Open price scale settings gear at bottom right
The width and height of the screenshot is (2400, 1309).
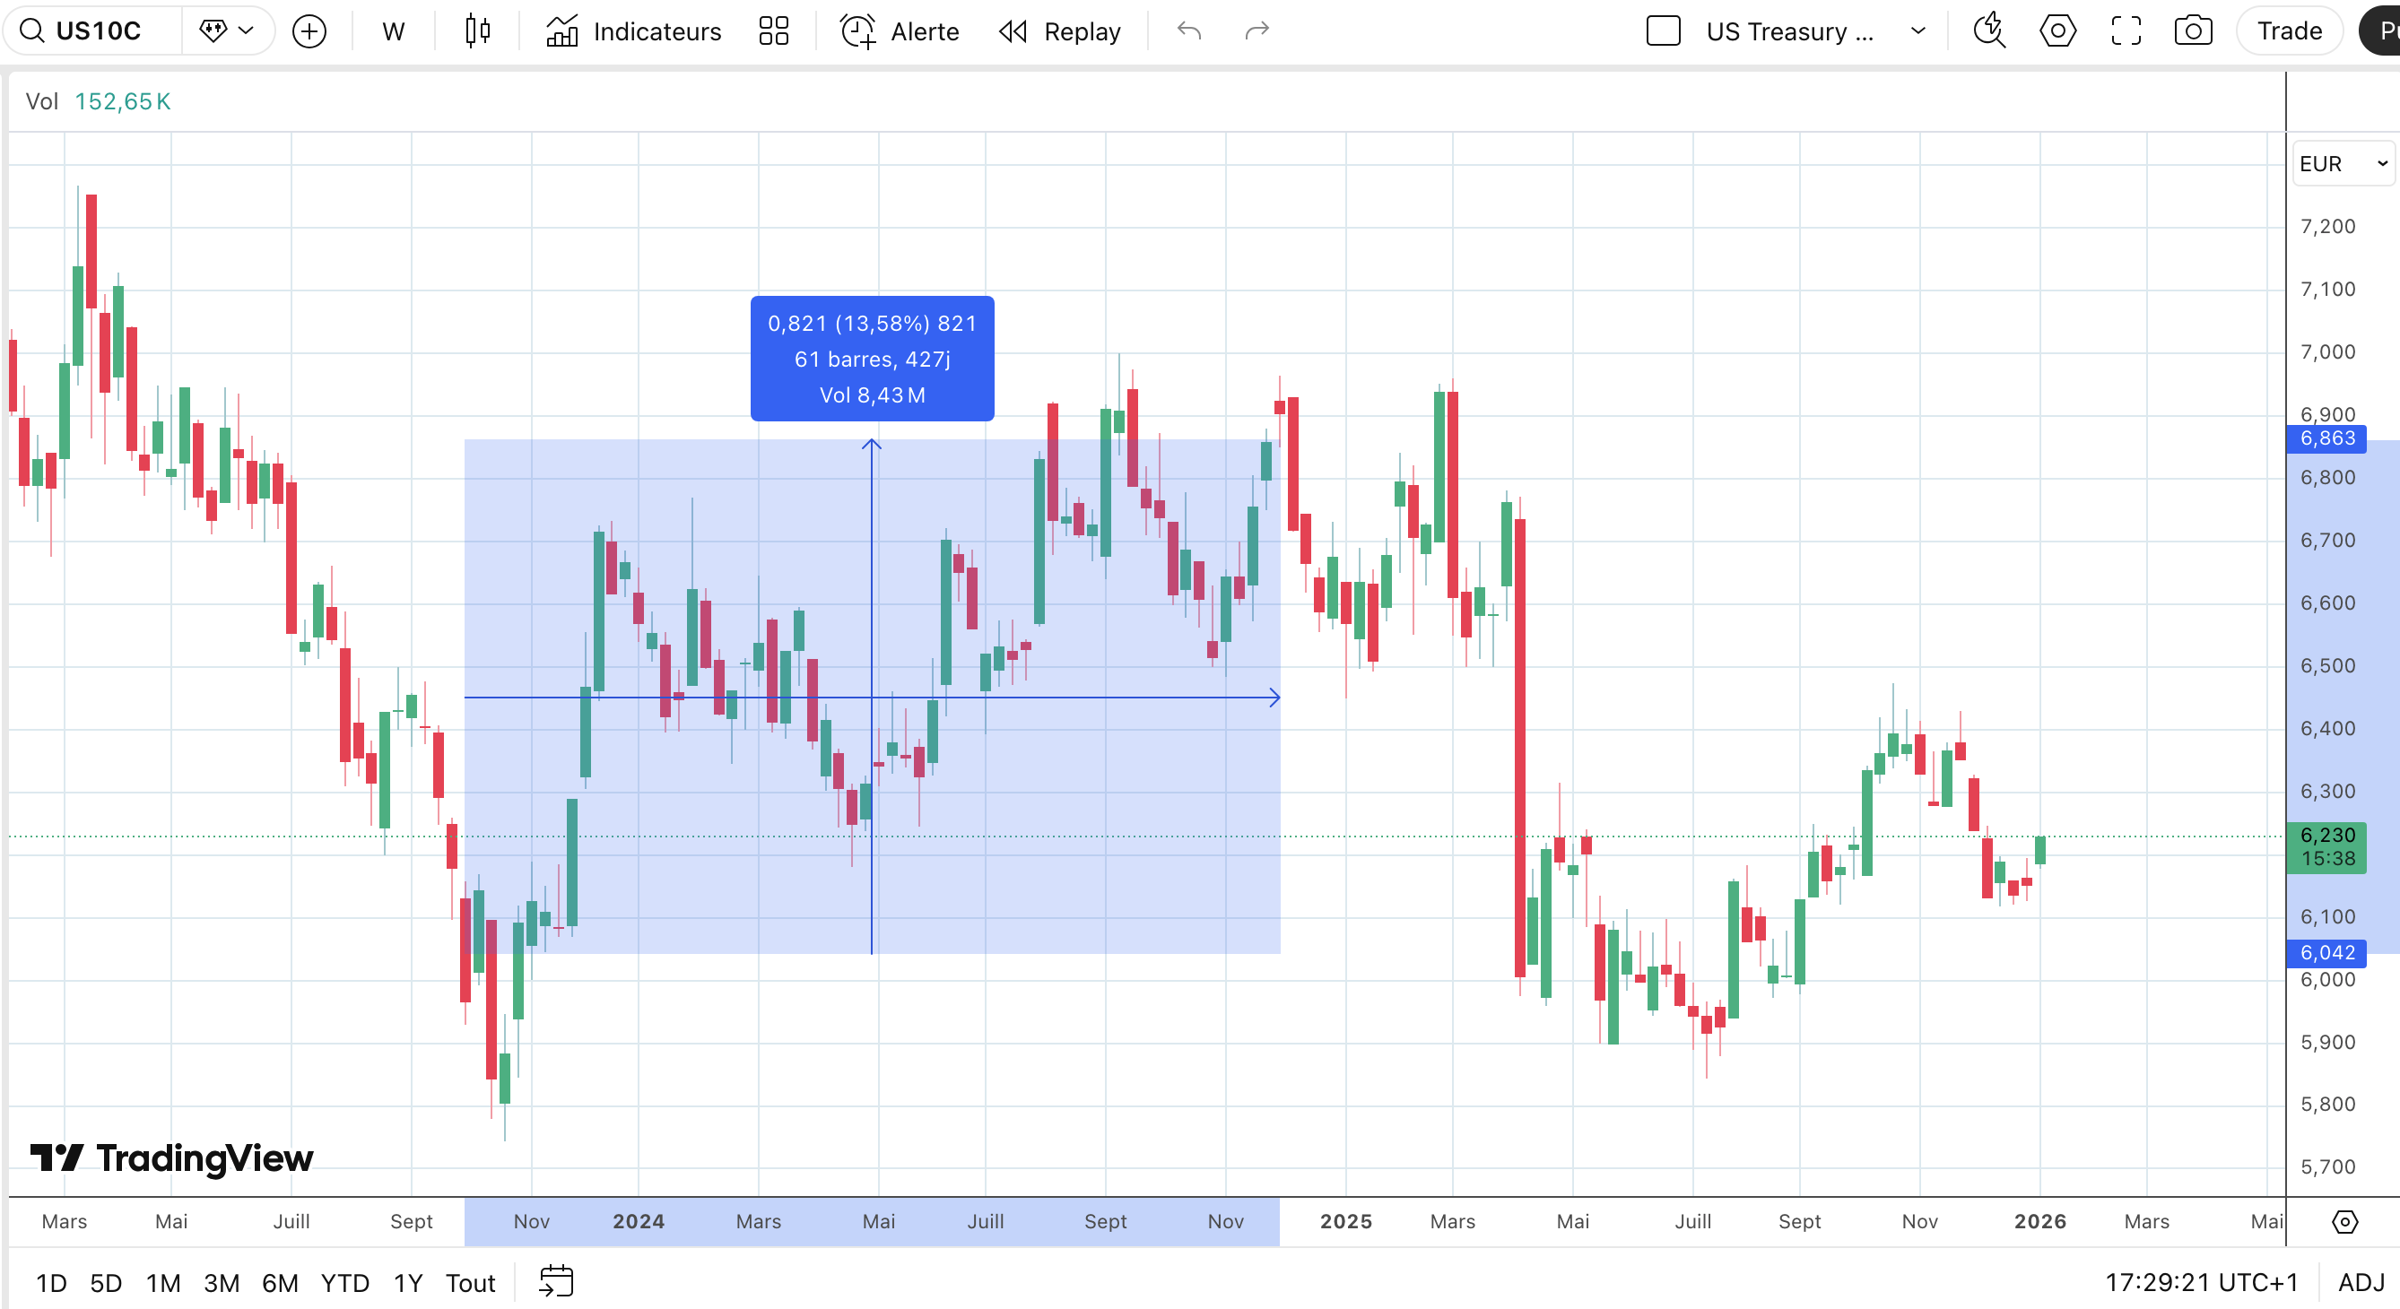pyautogui.click(x=2344, y=1221)
